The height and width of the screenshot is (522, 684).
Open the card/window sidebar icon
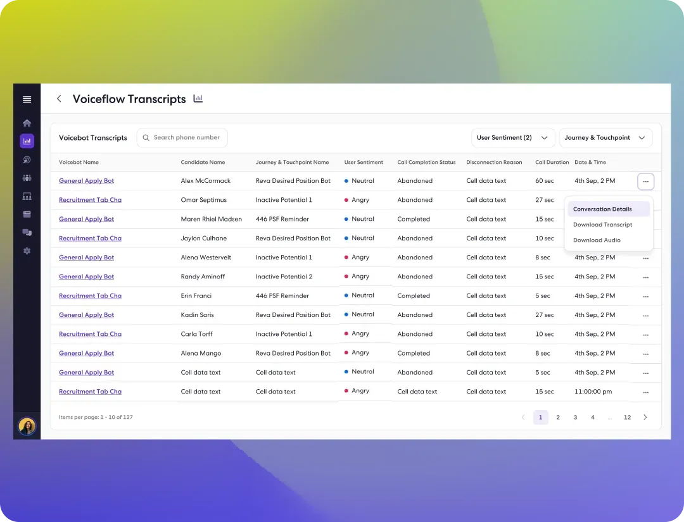click(x=27, y=214)
